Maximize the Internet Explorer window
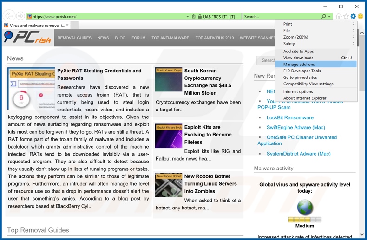Image resolution: width=367 pixels, height=240 pixels. point(341,6)
